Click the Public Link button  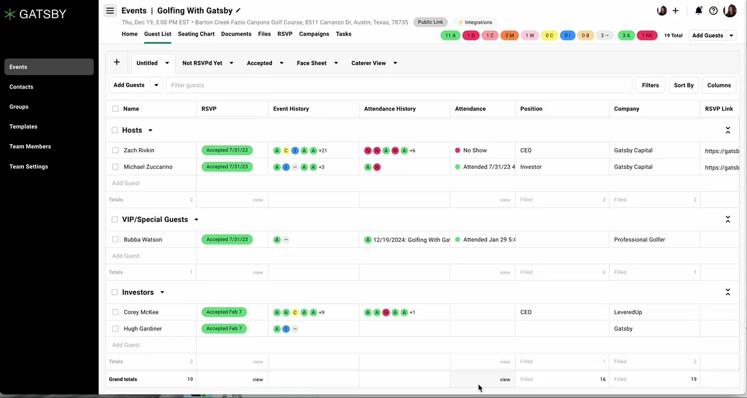(431, 22)
